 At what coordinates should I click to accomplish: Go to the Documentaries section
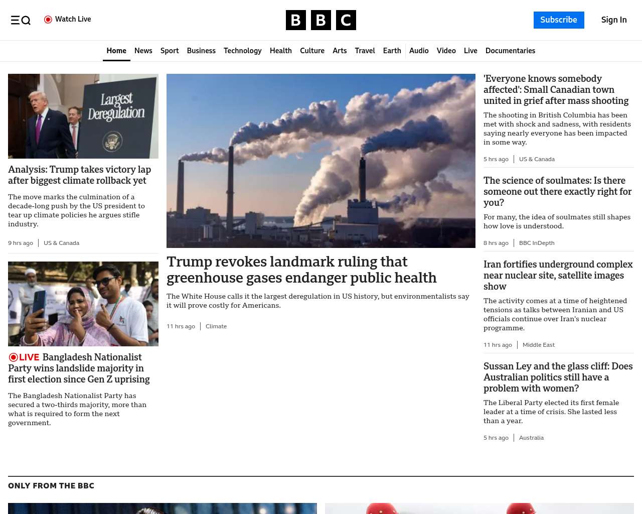point(510,51)
